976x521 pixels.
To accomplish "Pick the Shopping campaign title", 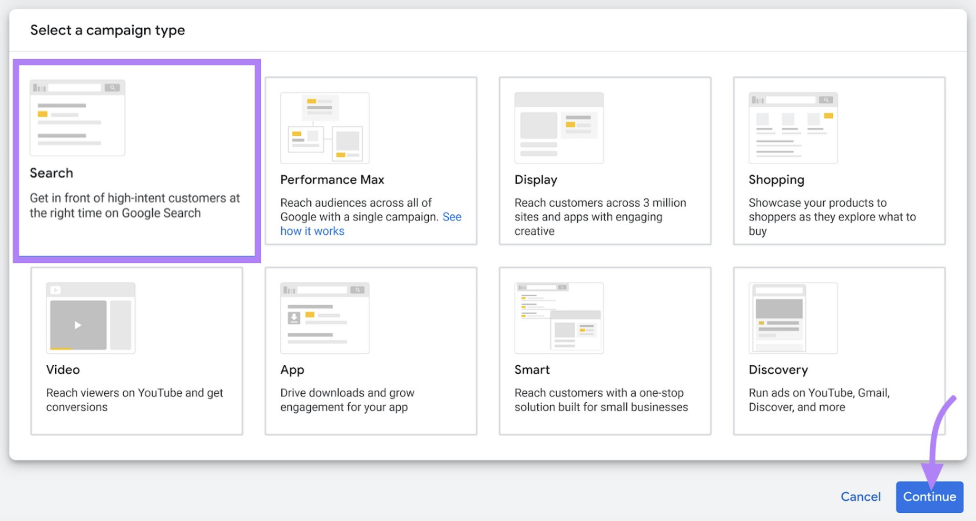I will [x=776, y=180].
